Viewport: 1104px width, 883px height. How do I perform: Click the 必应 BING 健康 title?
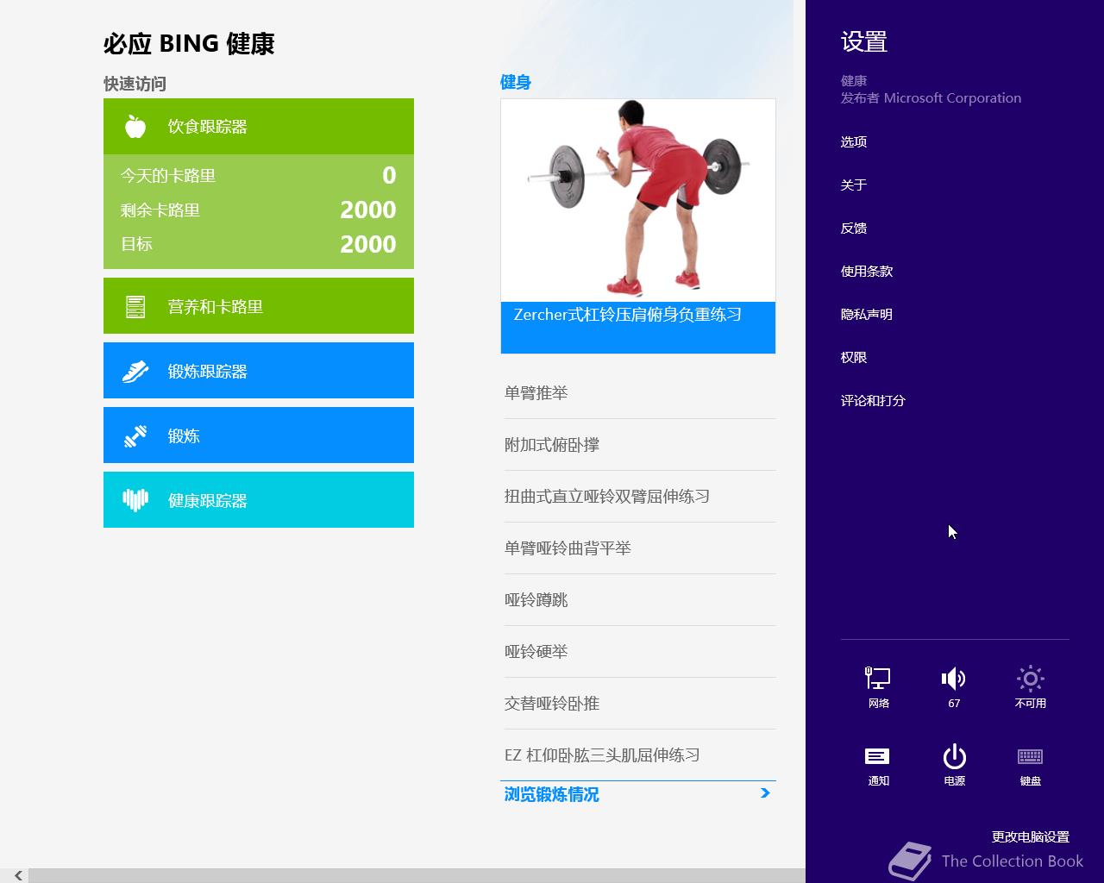point(189,44)
